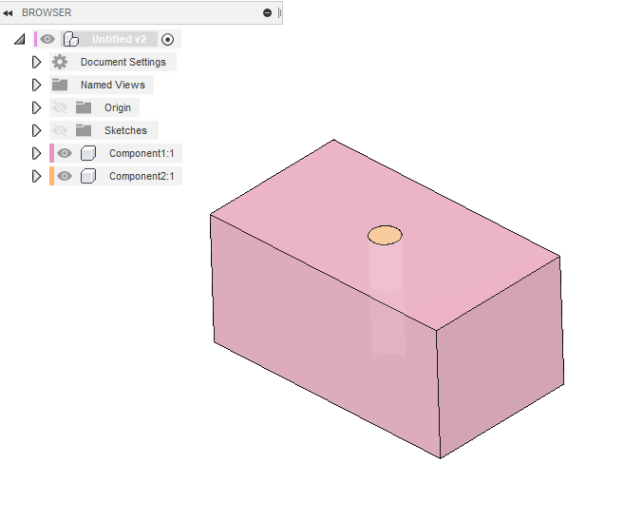
Task: Select Component2:1 label
Action: (142, 176)
